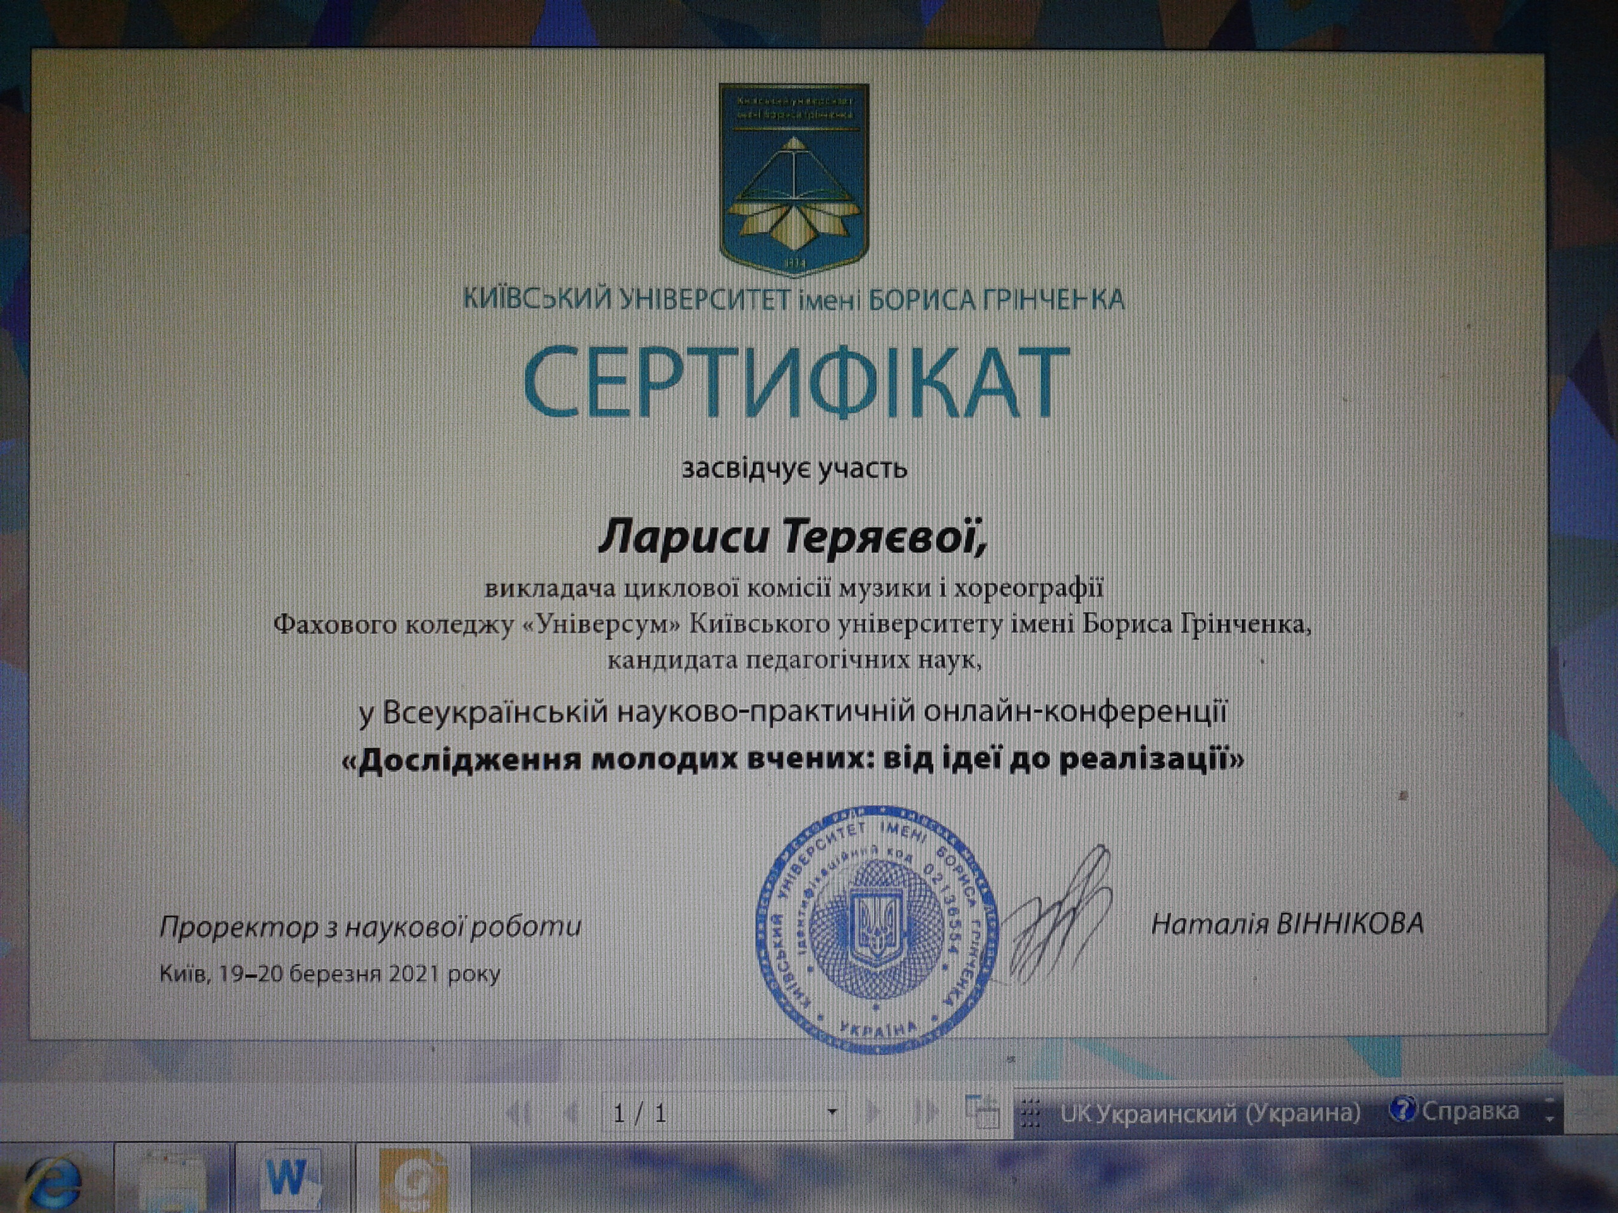Jump to the last page

coord(925,1112)
